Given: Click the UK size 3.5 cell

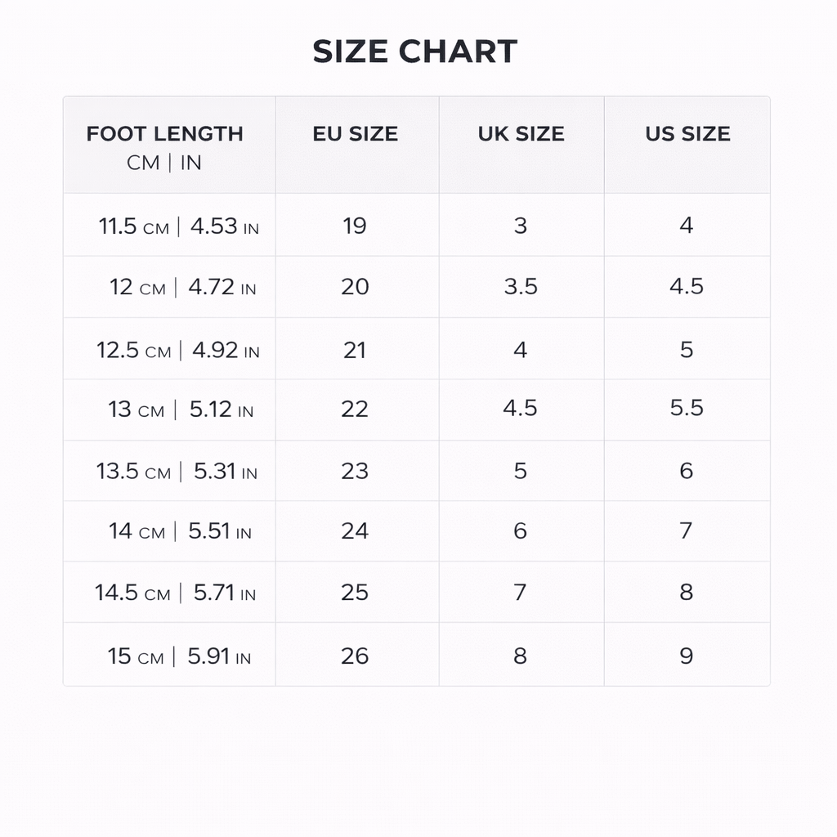Looking at the screenshot, I should click(521, 287).
